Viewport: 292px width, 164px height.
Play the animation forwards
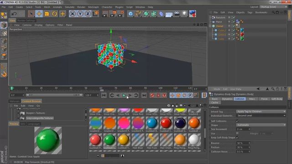pos(124,95)
